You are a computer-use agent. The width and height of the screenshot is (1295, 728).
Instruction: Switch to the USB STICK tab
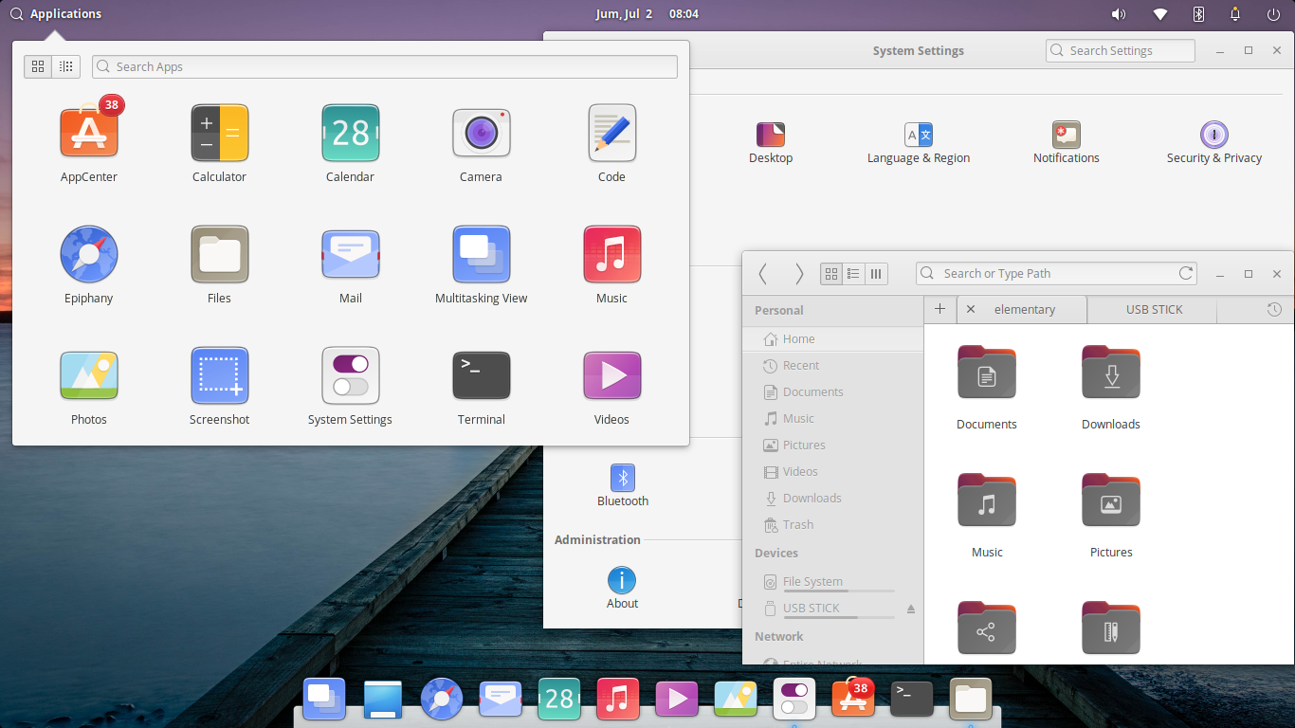(x=1154, y=310)
